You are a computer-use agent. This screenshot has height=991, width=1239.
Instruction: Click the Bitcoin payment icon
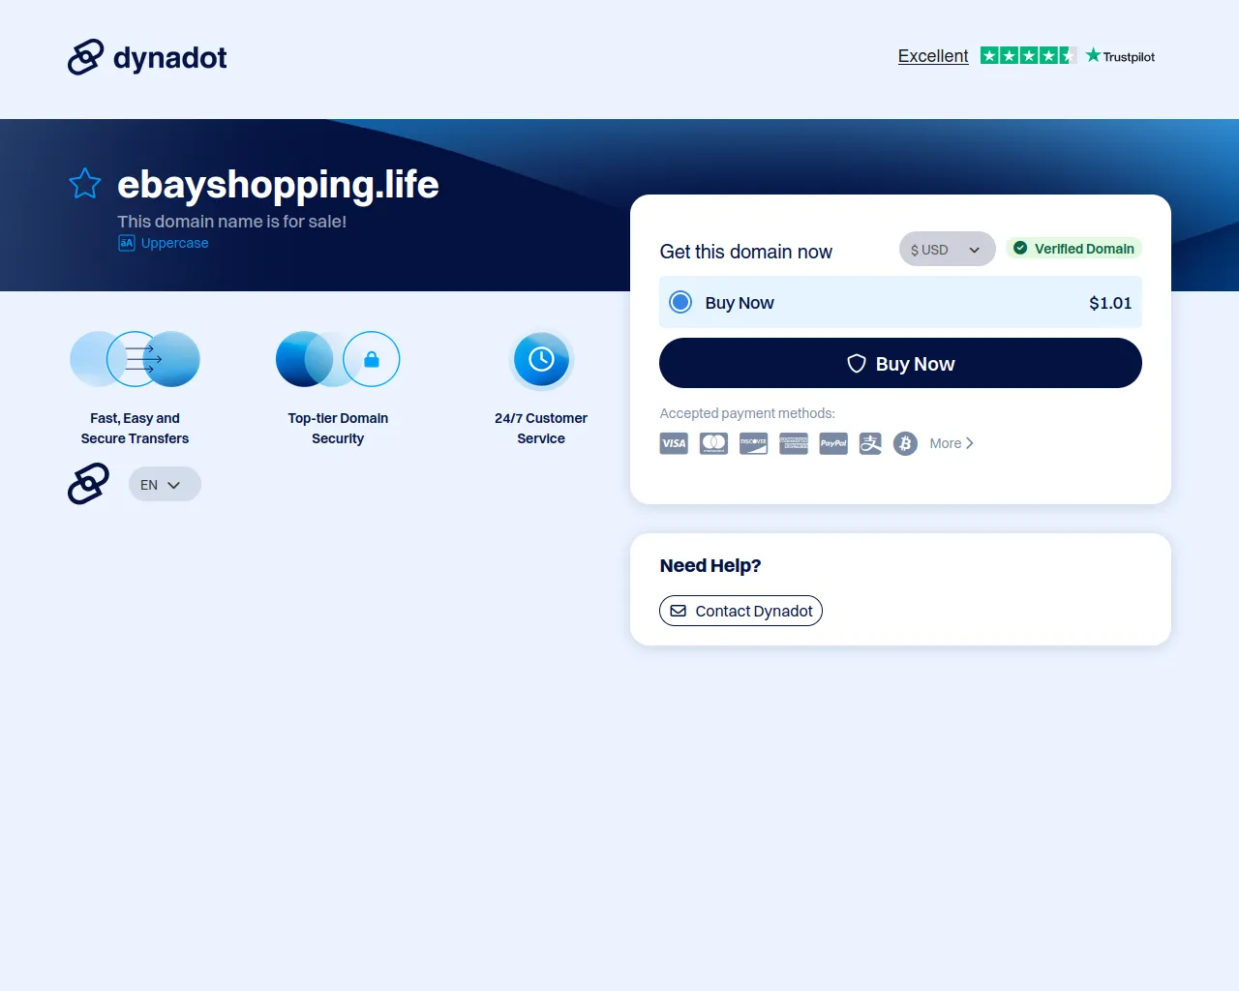click(905, 443)
